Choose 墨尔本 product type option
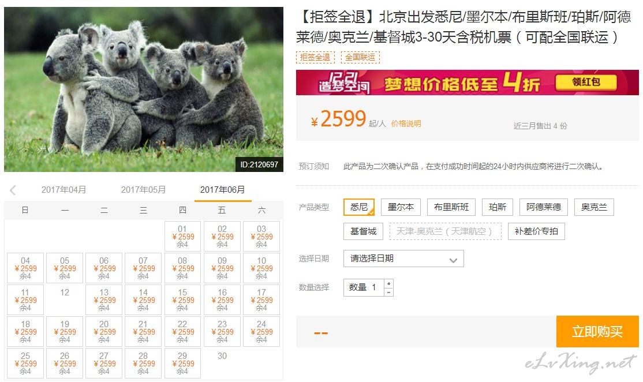Image resolution: width=643 pixels, height=382 pixels. (401, 207)
